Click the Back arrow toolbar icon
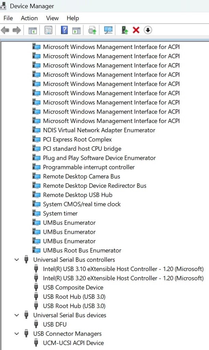 [x=5, y=30]
